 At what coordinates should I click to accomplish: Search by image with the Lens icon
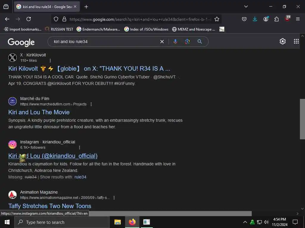(x=187, y=42)
